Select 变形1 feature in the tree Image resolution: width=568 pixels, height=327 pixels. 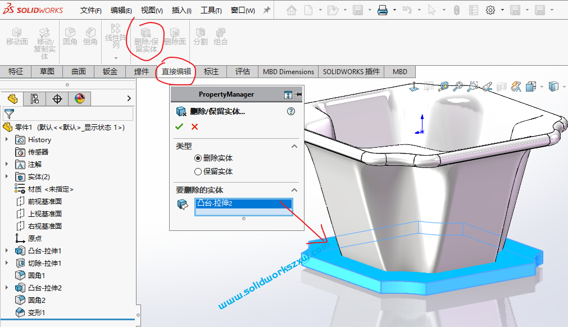tap(37, 312)
